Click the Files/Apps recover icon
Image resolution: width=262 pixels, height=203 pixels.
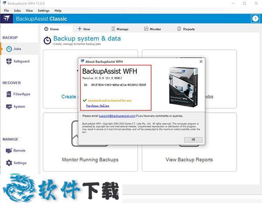(9, 94)
